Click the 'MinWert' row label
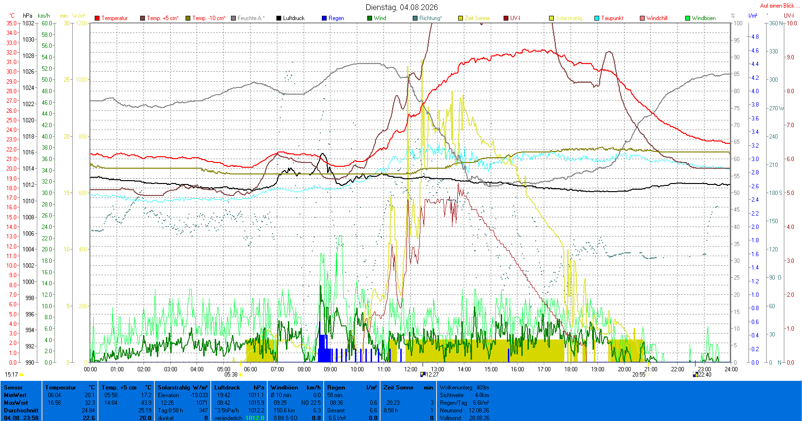Screen dimensions: 802x421 15,395
